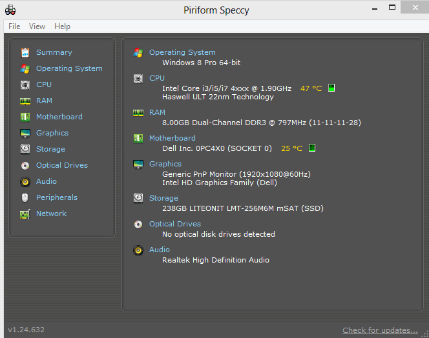
Task: Click 'Windows 8 Pro 64-bit' text
Action: point(202,63)
